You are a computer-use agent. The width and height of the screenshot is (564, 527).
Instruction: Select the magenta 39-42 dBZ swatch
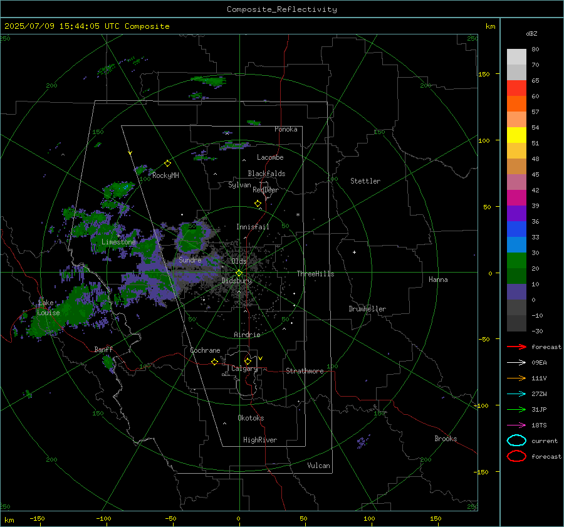[x=516, y=197]
